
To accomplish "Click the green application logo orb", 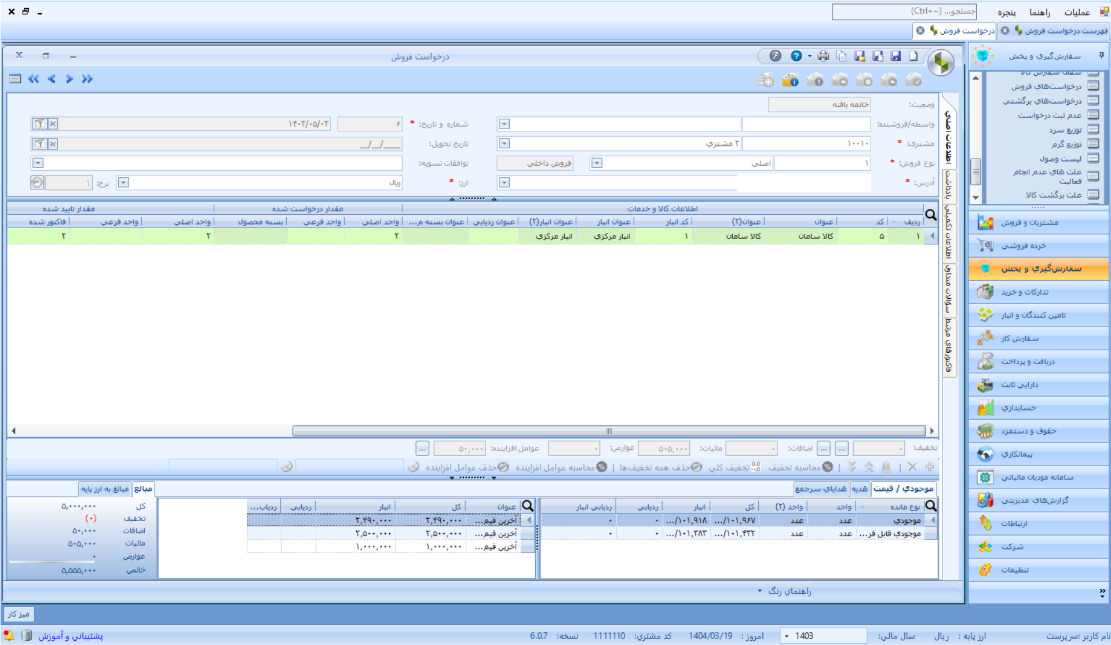I will (941, 63).
